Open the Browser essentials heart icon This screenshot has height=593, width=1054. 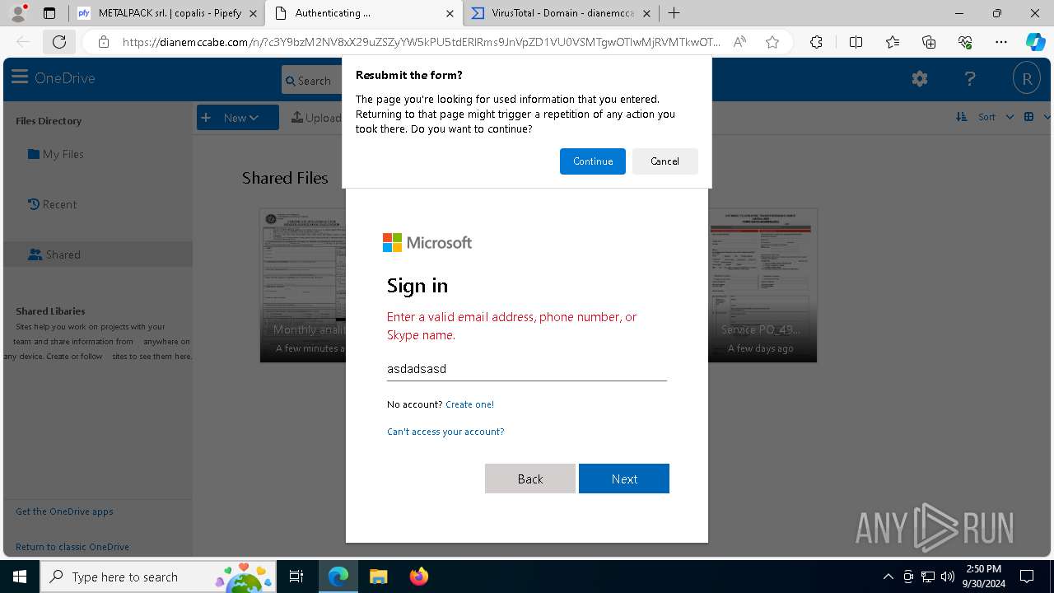(965, 42)
